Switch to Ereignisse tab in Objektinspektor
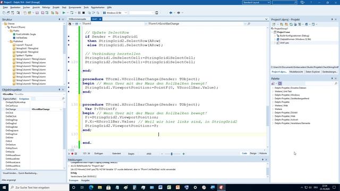Screen dimensions: 340x191 tap(24, 99)
